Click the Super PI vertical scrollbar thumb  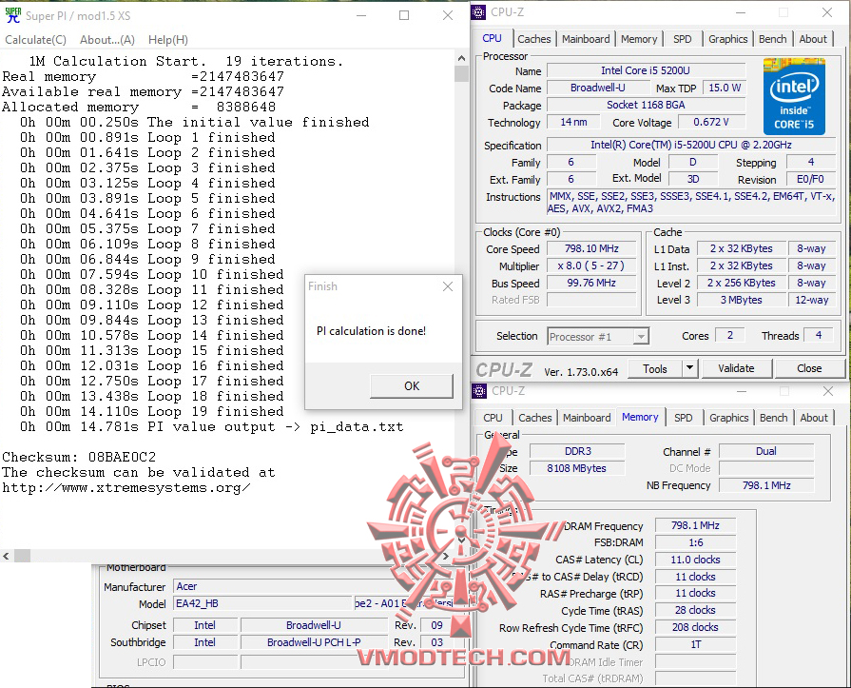tap(461, 74)
